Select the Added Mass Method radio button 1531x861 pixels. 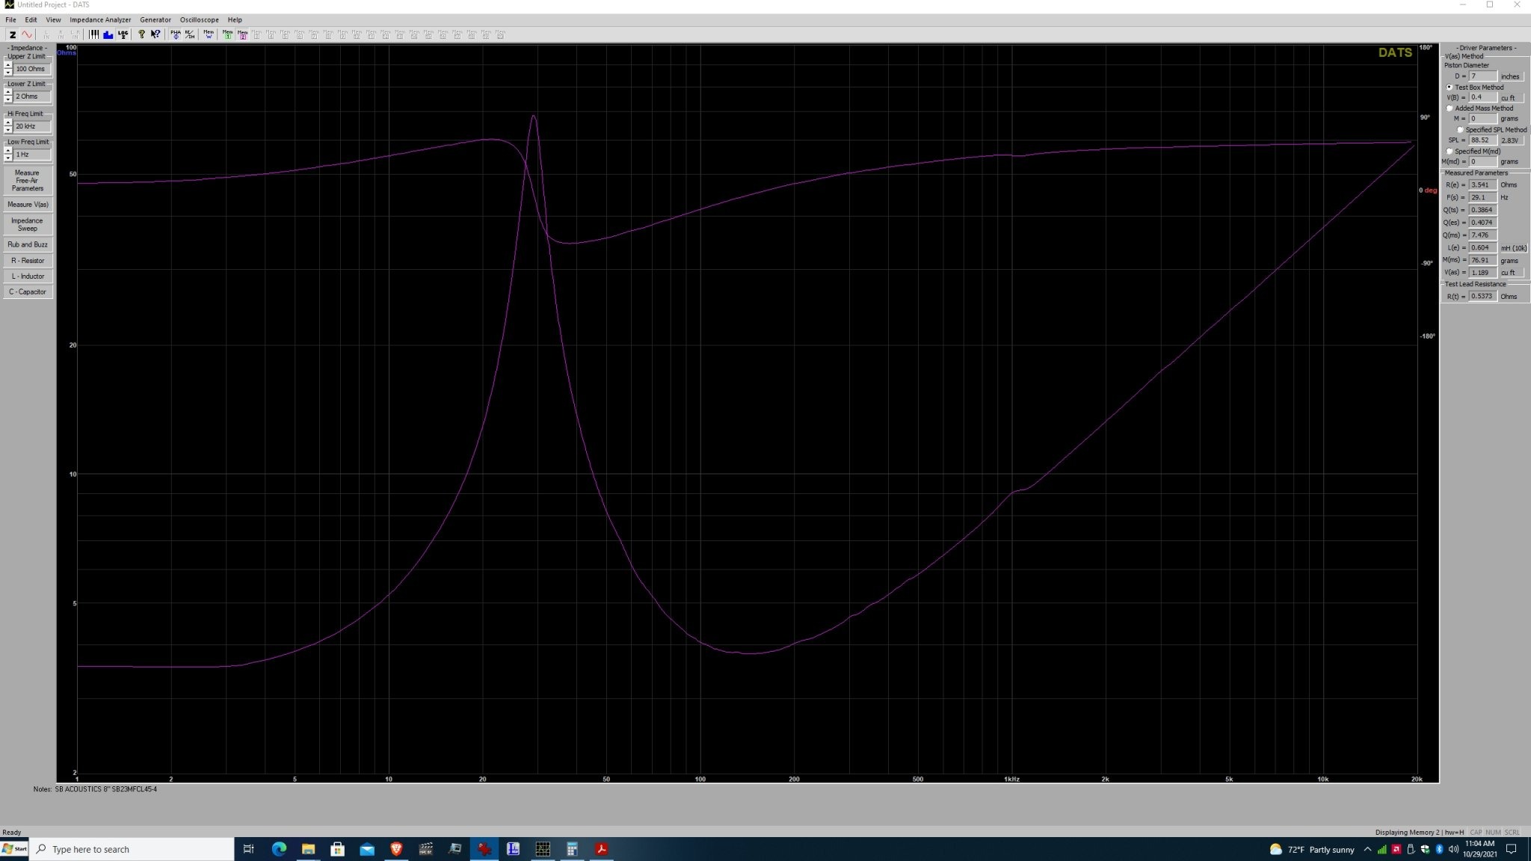(x=1450, y=108)
